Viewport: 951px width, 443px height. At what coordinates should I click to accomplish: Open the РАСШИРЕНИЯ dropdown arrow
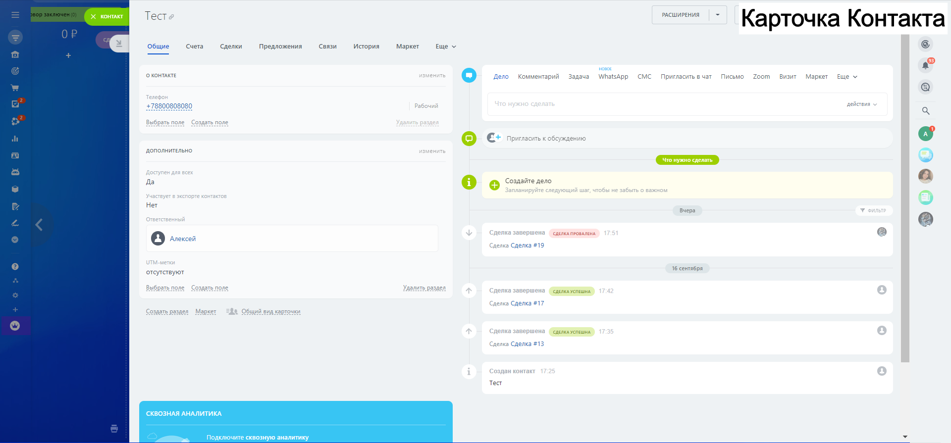click(x=718, y=15)
